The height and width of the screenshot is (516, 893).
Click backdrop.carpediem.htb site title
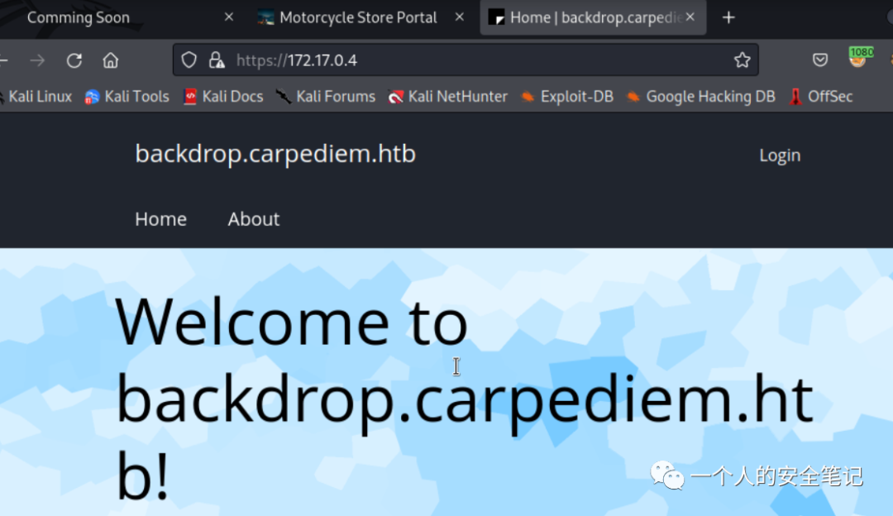coord(275,154)
